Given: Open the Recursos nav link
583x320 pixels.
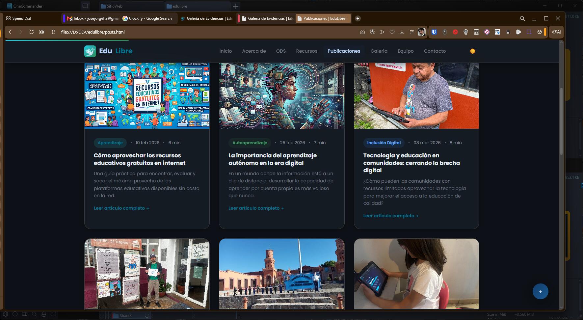Looking at the screenshot, I should tap(306, 51).
